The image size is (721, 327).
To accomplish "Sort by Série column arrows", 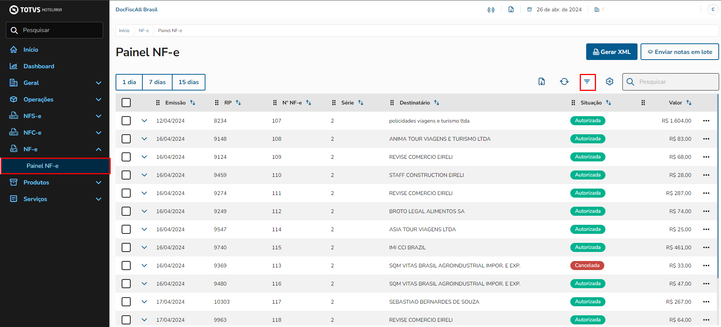I will click(361, 103).
